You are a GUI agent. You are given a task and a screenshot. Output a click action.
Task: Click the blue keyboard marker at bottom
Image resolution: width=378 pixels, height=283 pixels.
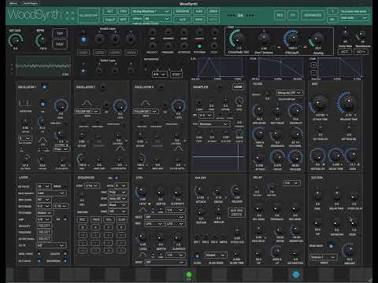pos(295,274)
